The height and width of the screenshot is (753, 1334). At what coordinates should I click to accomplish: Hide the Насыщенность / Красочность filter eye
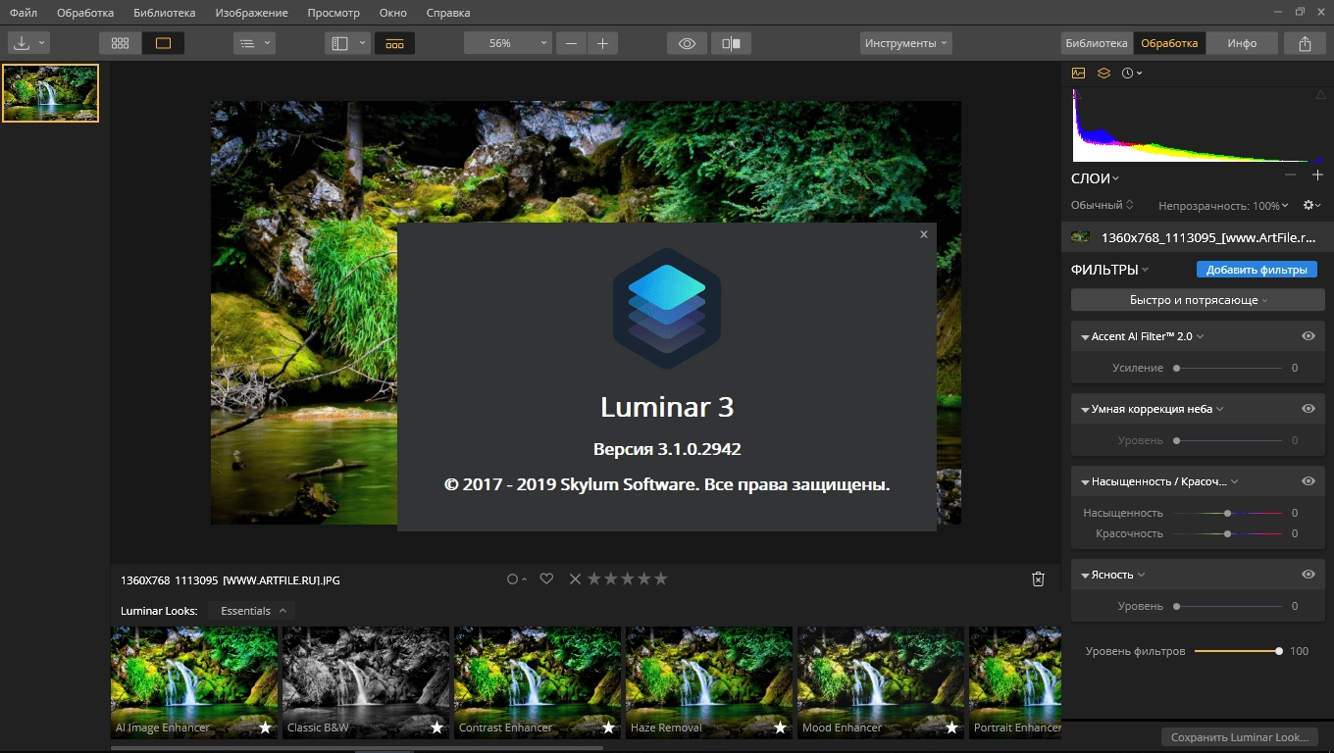click(x=1308, y=481)
